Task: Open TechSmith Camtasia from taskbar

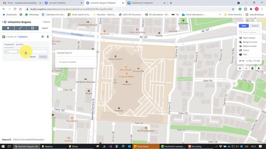Action: click(x=173, y=147)
